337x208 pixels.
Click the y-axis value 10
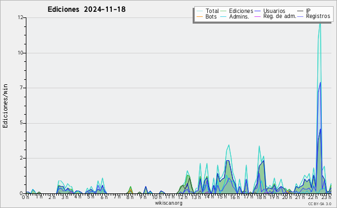tap(20, 53)
